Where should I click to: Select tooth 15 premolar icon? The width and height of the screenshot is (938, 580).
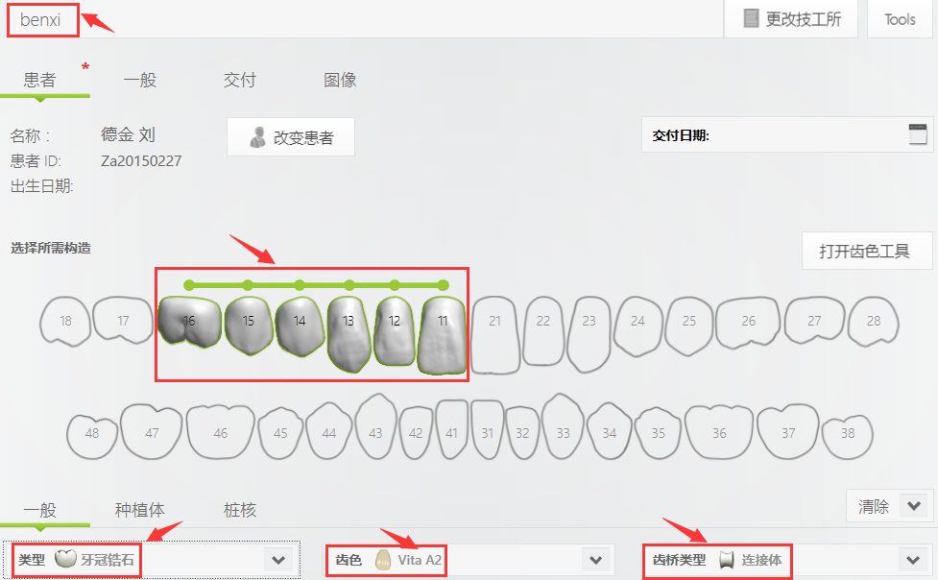pos(249,325)
